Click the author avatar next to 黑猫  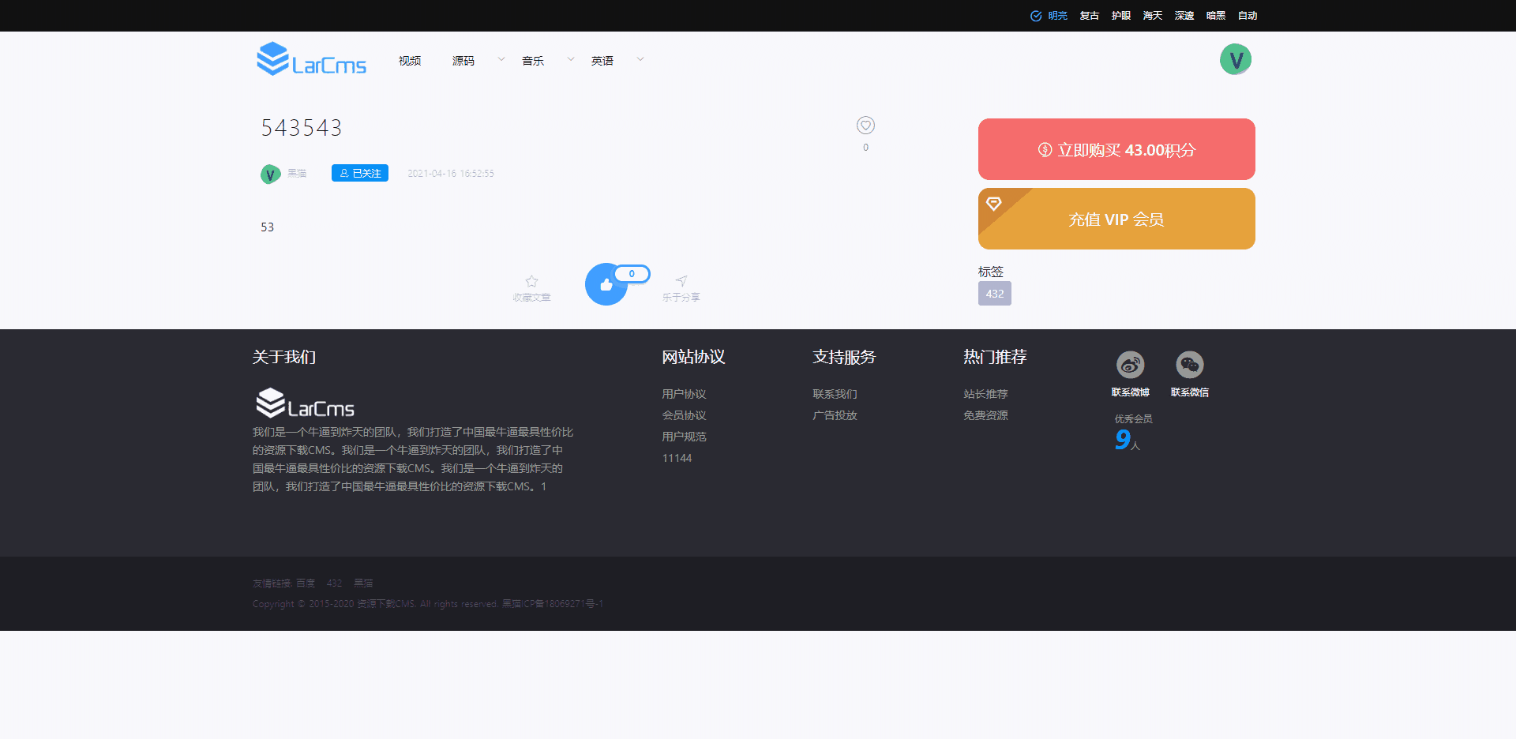tap(270, 174)
